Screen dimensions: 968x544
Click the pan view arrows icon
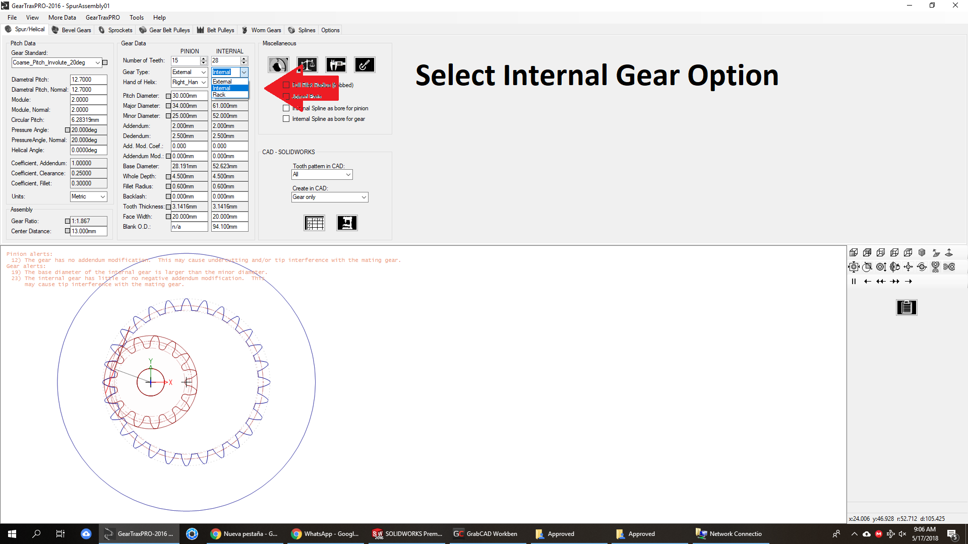908,267
